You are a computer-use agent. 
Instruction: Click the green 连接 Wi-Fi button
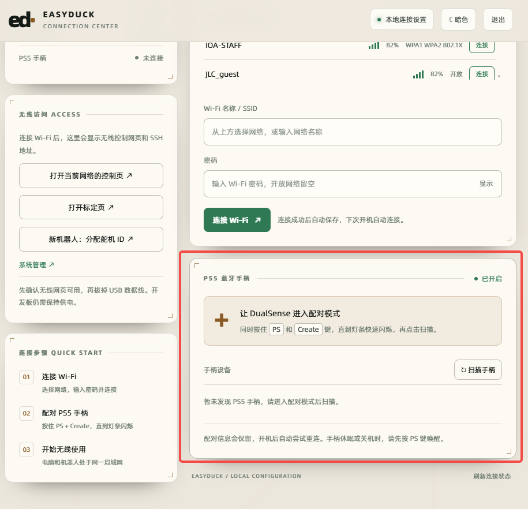click(237, 220)
